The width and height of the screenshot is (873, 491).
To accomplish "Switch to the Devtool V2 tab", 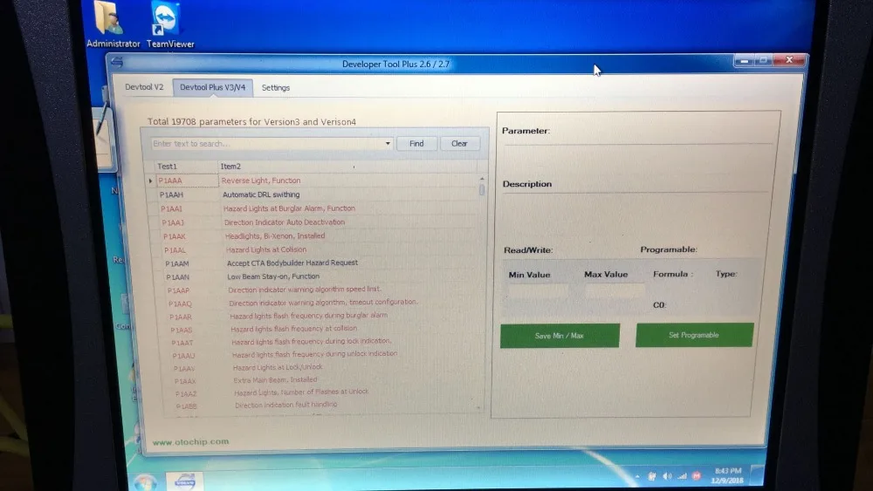I will (x=144, y=87).
